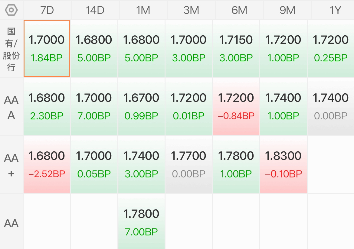Screen dimensions: 354x249
Task: Open AA+ 14D cell with 0.05BP
Action: tap(94, 164)
